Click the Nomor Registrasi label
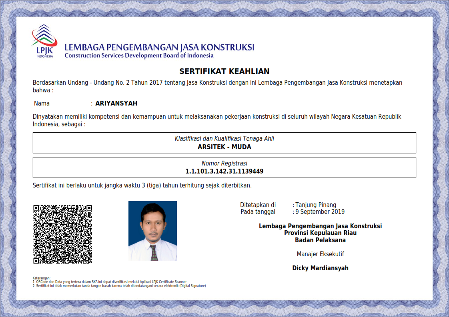This screenshot has width=449, height=317. click(x=224, y=163)
